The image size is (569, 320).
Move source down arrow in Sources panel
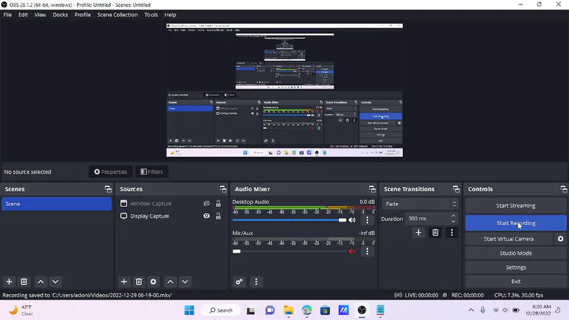click(185, 281)
